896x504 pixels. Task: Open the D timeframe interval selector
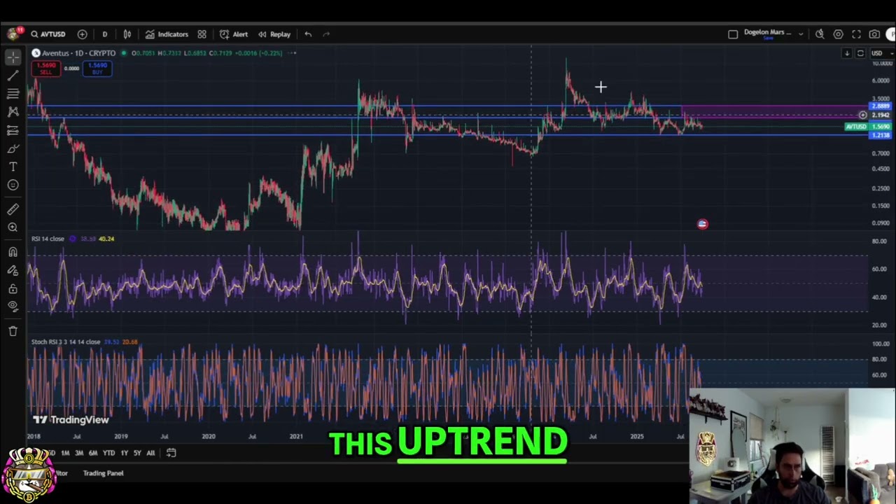click(x=105, y=34)
